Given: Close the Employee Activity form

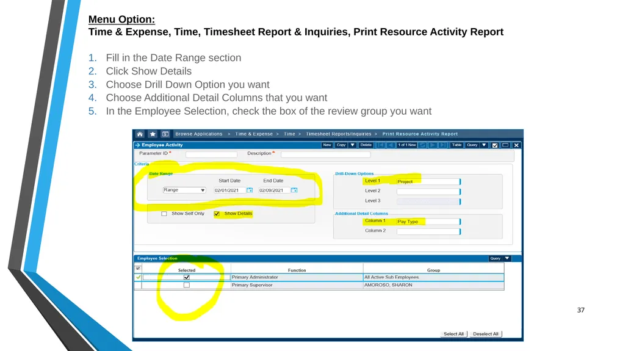Looking at the screenshot, I should (x=516, y=145).
